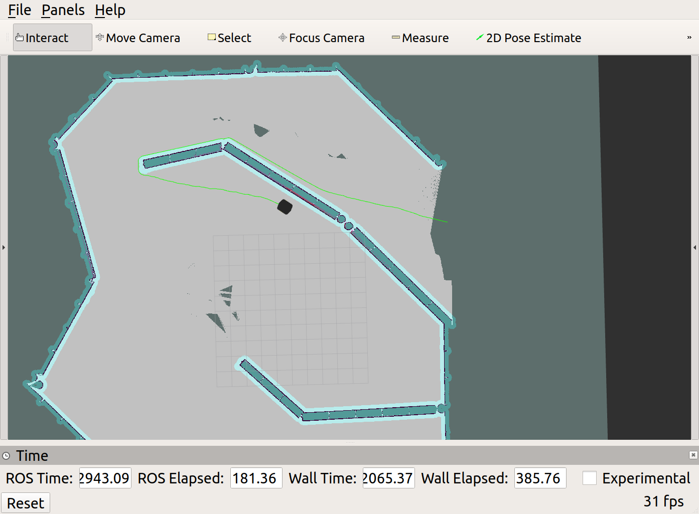Screen dimensions: 699x514
Task: Click the Wall Time value field
Action: (x=388, y=478)
